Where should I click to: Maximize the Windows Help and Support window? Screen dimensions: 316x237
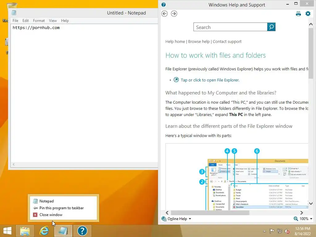296,3
